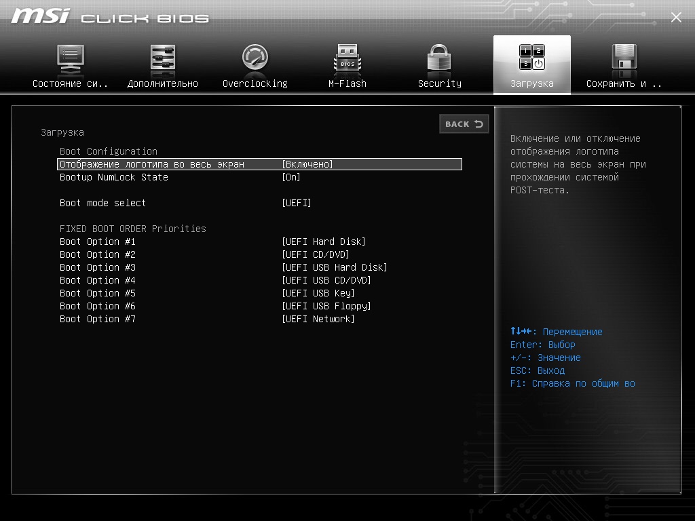Switch to the Дополнительно tab label
The height and width of the screenshot is (521, 695).
163,83
